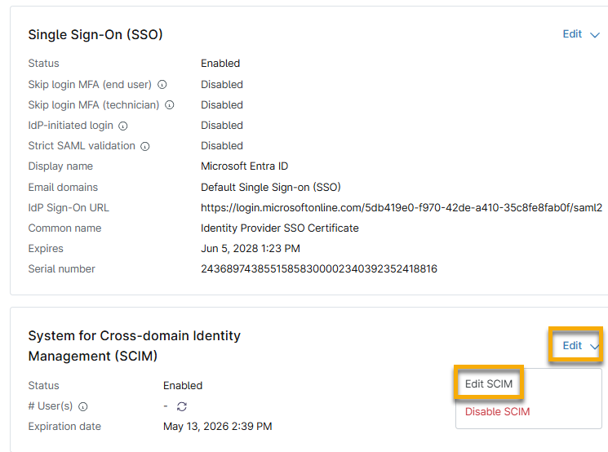Show info tooltip for # User(s)
Viewport: 608px width, 452px height.
tap(83, 406)
